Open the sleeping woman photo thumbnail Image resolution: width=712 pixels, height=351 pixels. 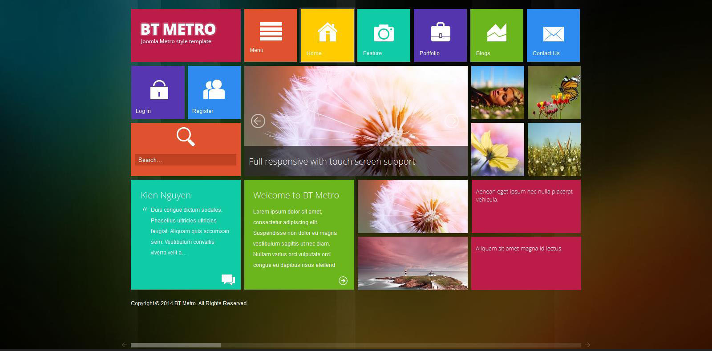tap(498, 93)
